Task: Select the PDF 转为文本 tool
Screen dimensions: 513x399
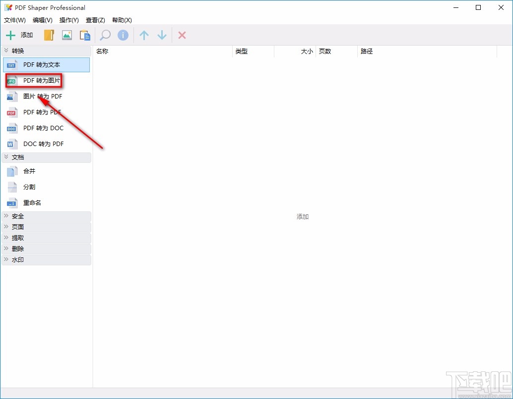Action: coord(43,65)
